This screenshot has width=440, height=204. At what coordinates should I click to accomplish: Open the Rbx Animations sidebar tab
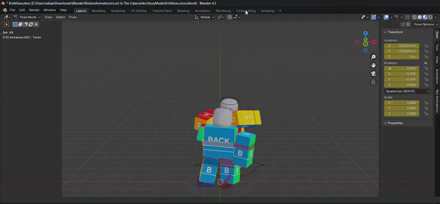click(x=437, y=101)
